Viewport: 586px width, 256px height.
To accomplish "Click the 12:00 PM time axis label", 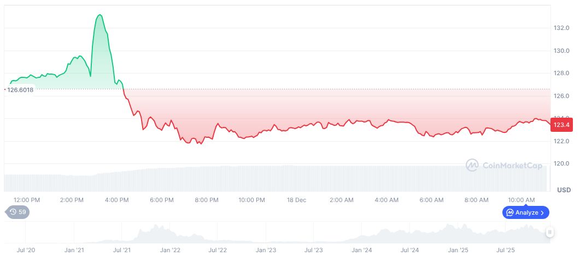I will pos(26,200).
